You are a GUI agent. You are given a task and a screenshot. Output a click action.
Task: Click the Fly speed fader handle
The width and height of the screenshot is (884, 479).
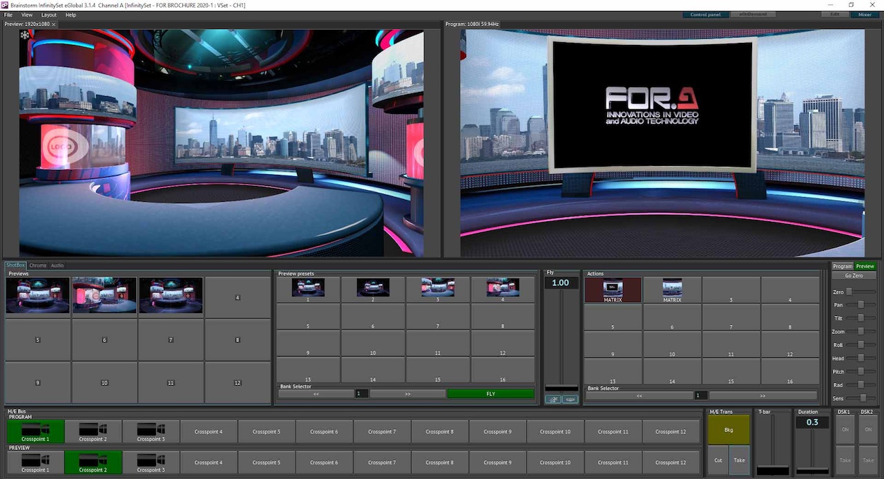click(561, 388)
